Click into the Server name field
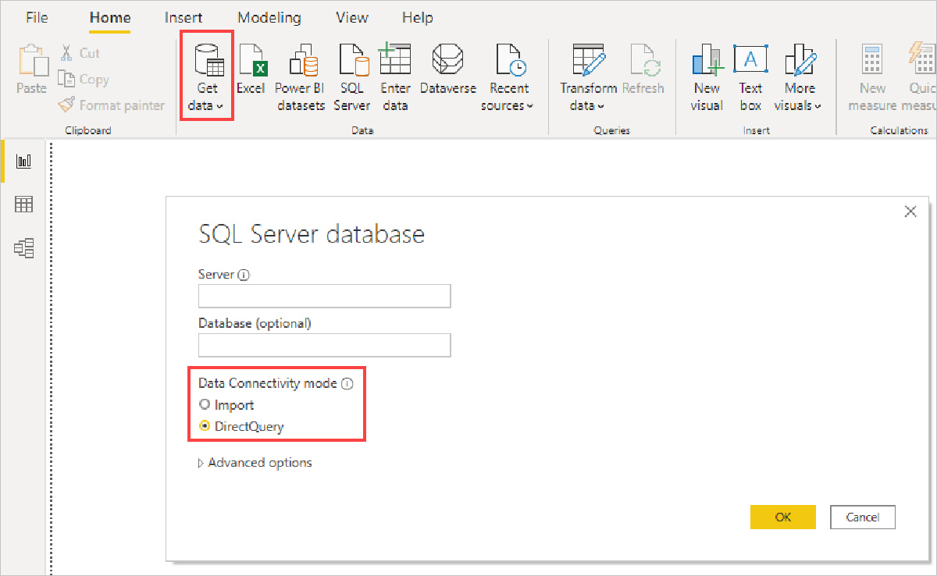The width and height of the screenshot is (937, 576). pyautogui.click(x=325, y=297)
